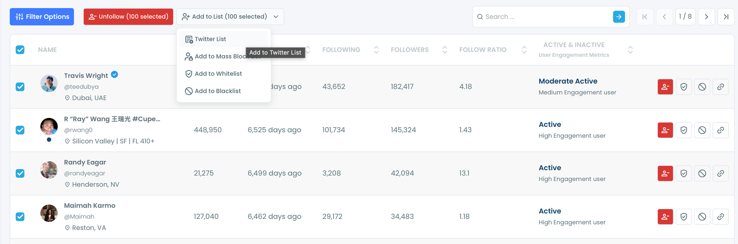Sort by Followers column
The image size is (738, 244).
[x=444, y=50]
